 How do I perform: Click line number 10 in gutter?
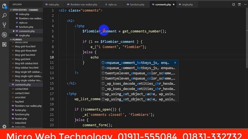click(x=52, y=58)
